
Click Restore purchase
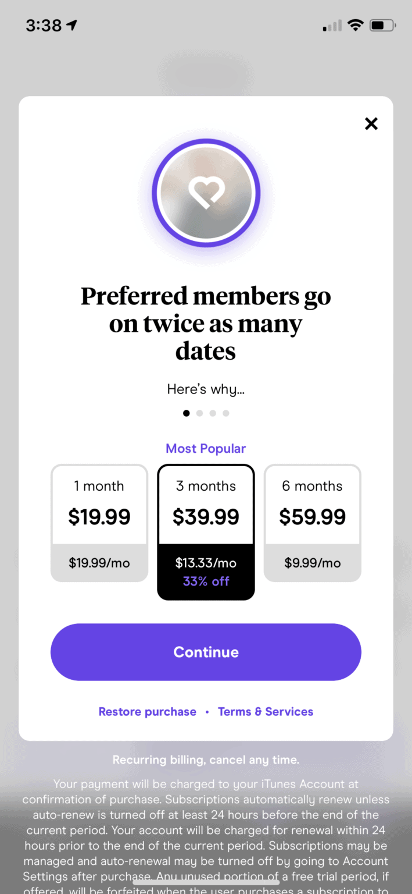[x=147, y=711]
